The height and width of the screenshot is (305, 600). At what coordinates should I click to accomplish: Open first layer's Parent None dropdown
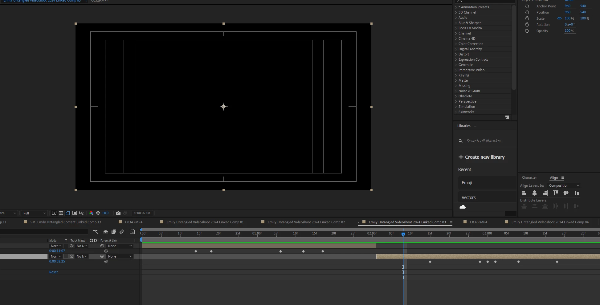pyautogui.click(x=120, y=246)
